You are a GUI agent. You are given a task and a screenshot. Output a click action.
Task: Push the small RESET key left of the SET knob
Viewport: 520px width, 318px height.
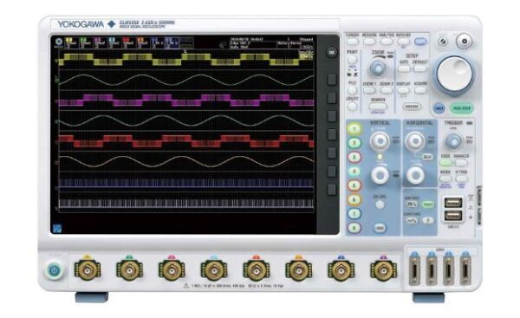click(443, 41)
